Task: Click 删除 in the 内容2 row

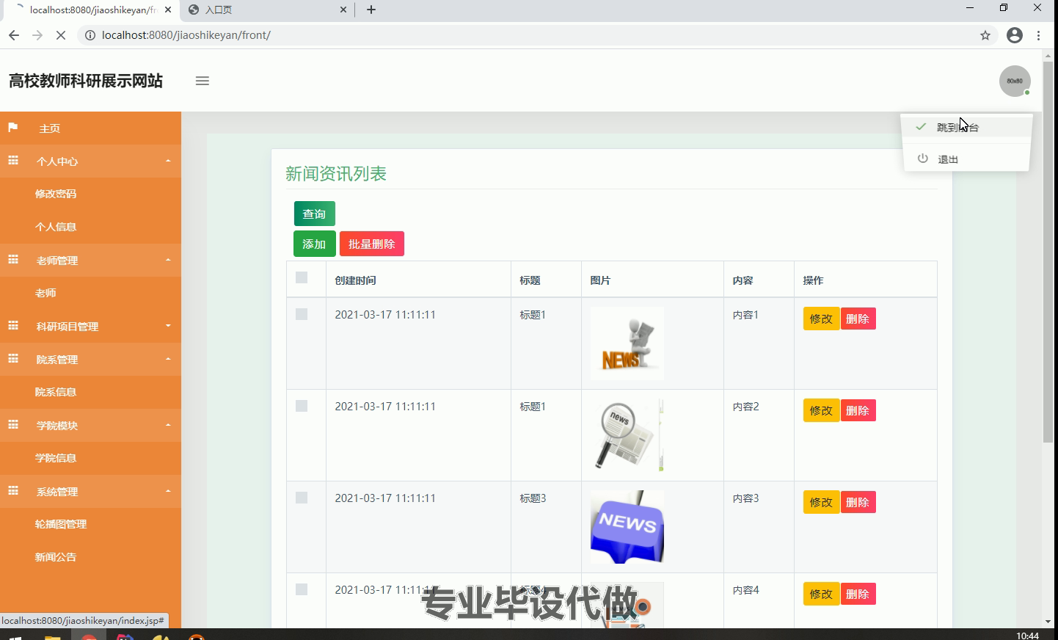Action: [858, 410]
